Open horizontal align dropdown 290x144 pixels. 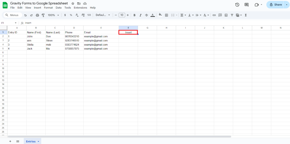(x=183, y=15)
